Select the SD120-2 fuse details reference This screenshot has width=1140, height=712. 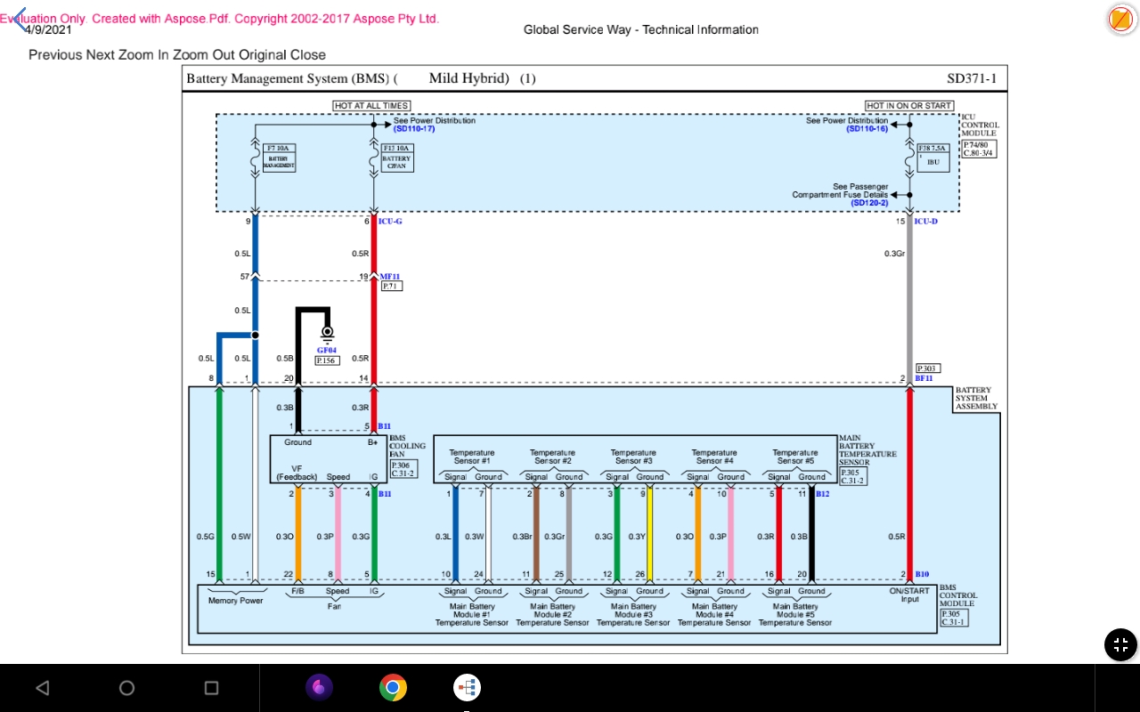click(x=869, y=203)
